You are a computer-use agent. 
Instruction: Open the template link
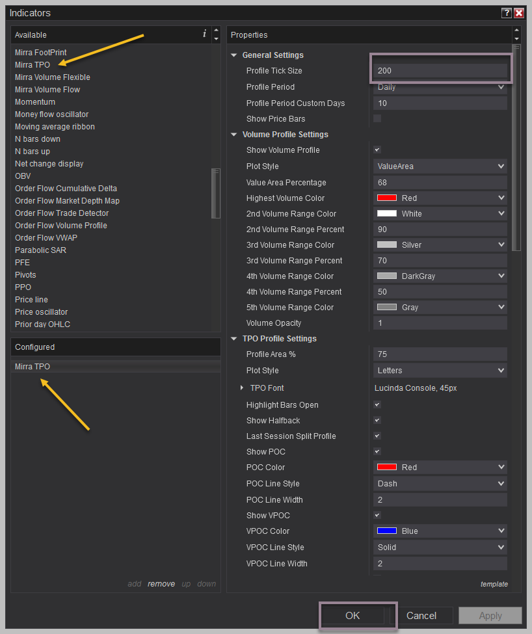pyautogui.click(x=494, y=584)
